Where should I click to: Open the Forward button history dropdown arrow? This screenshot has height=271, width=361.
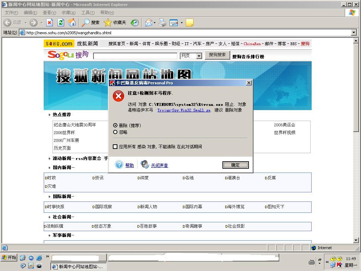[x=42, y=23]
